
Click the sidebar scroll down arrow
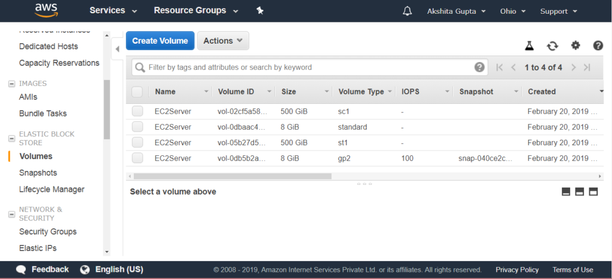click(x=107, y=252)
